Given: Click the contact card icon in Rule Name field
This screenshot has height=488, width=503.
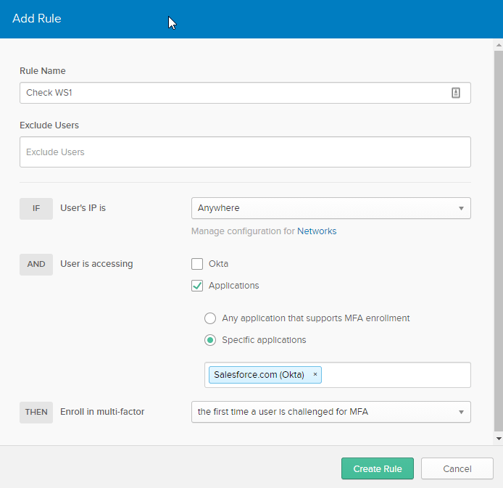Looking at the screenshot, I should pyautogui.click(x=456, y=93).
